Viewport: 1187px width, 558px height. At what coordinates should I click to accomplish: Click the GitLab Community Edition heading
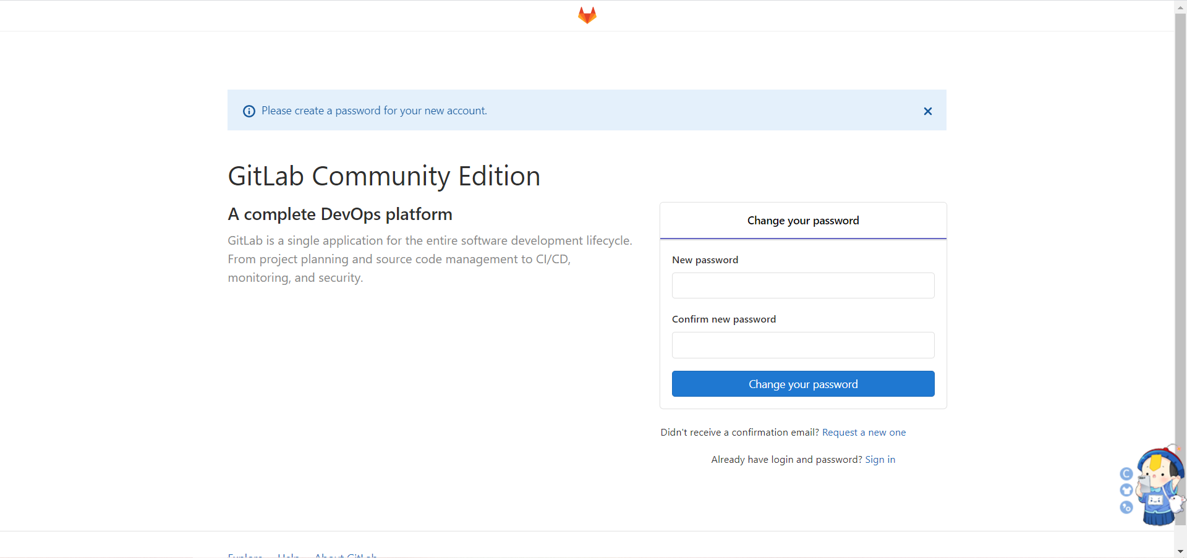(384, 176)
